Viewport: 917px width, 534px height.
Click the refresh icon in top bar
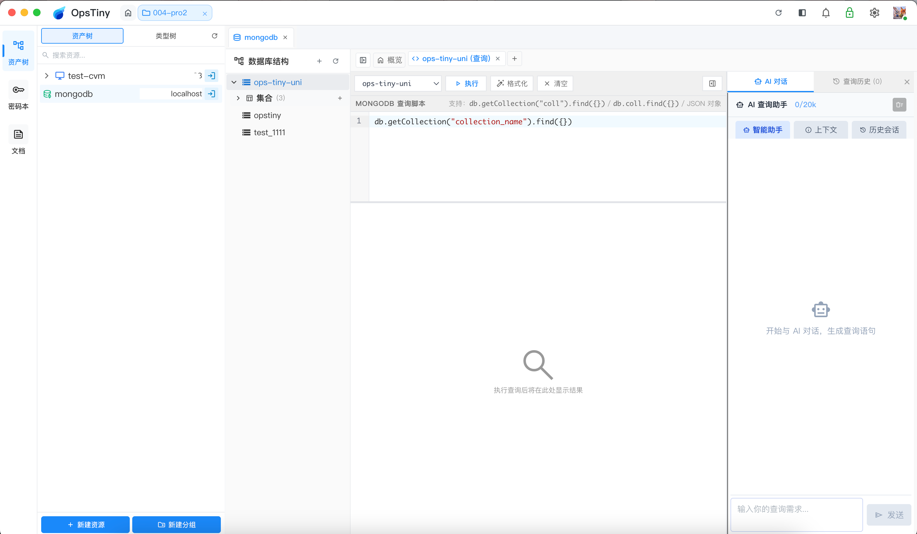779,13
